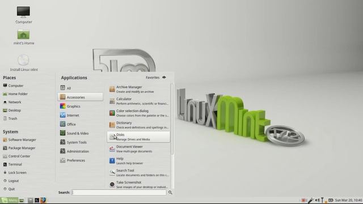Open the Internet category

tap(81, 115)
